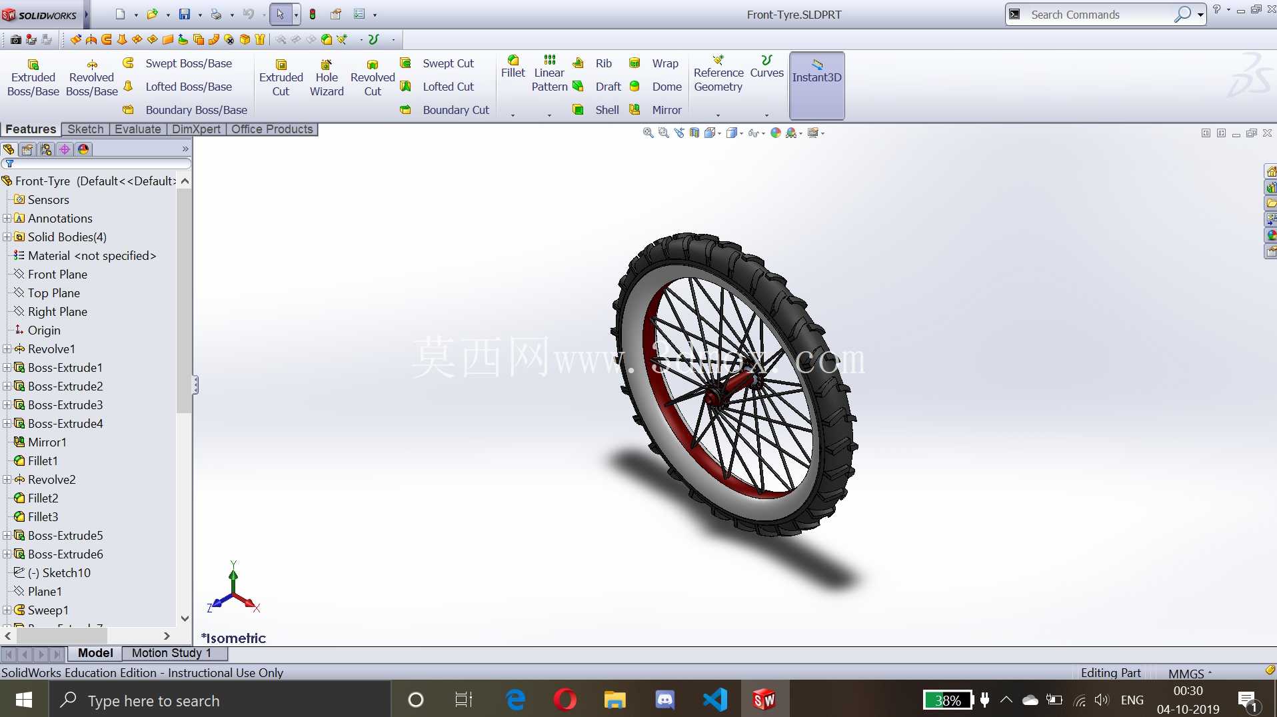
Task: Switch to the Sketch tab
Action: 85,129
